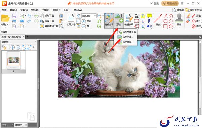The height and width of the screenshot is (128, 202).
Task: Select the Edit Annotation tool (编辑注释工具)
Action: coord(49,26)
